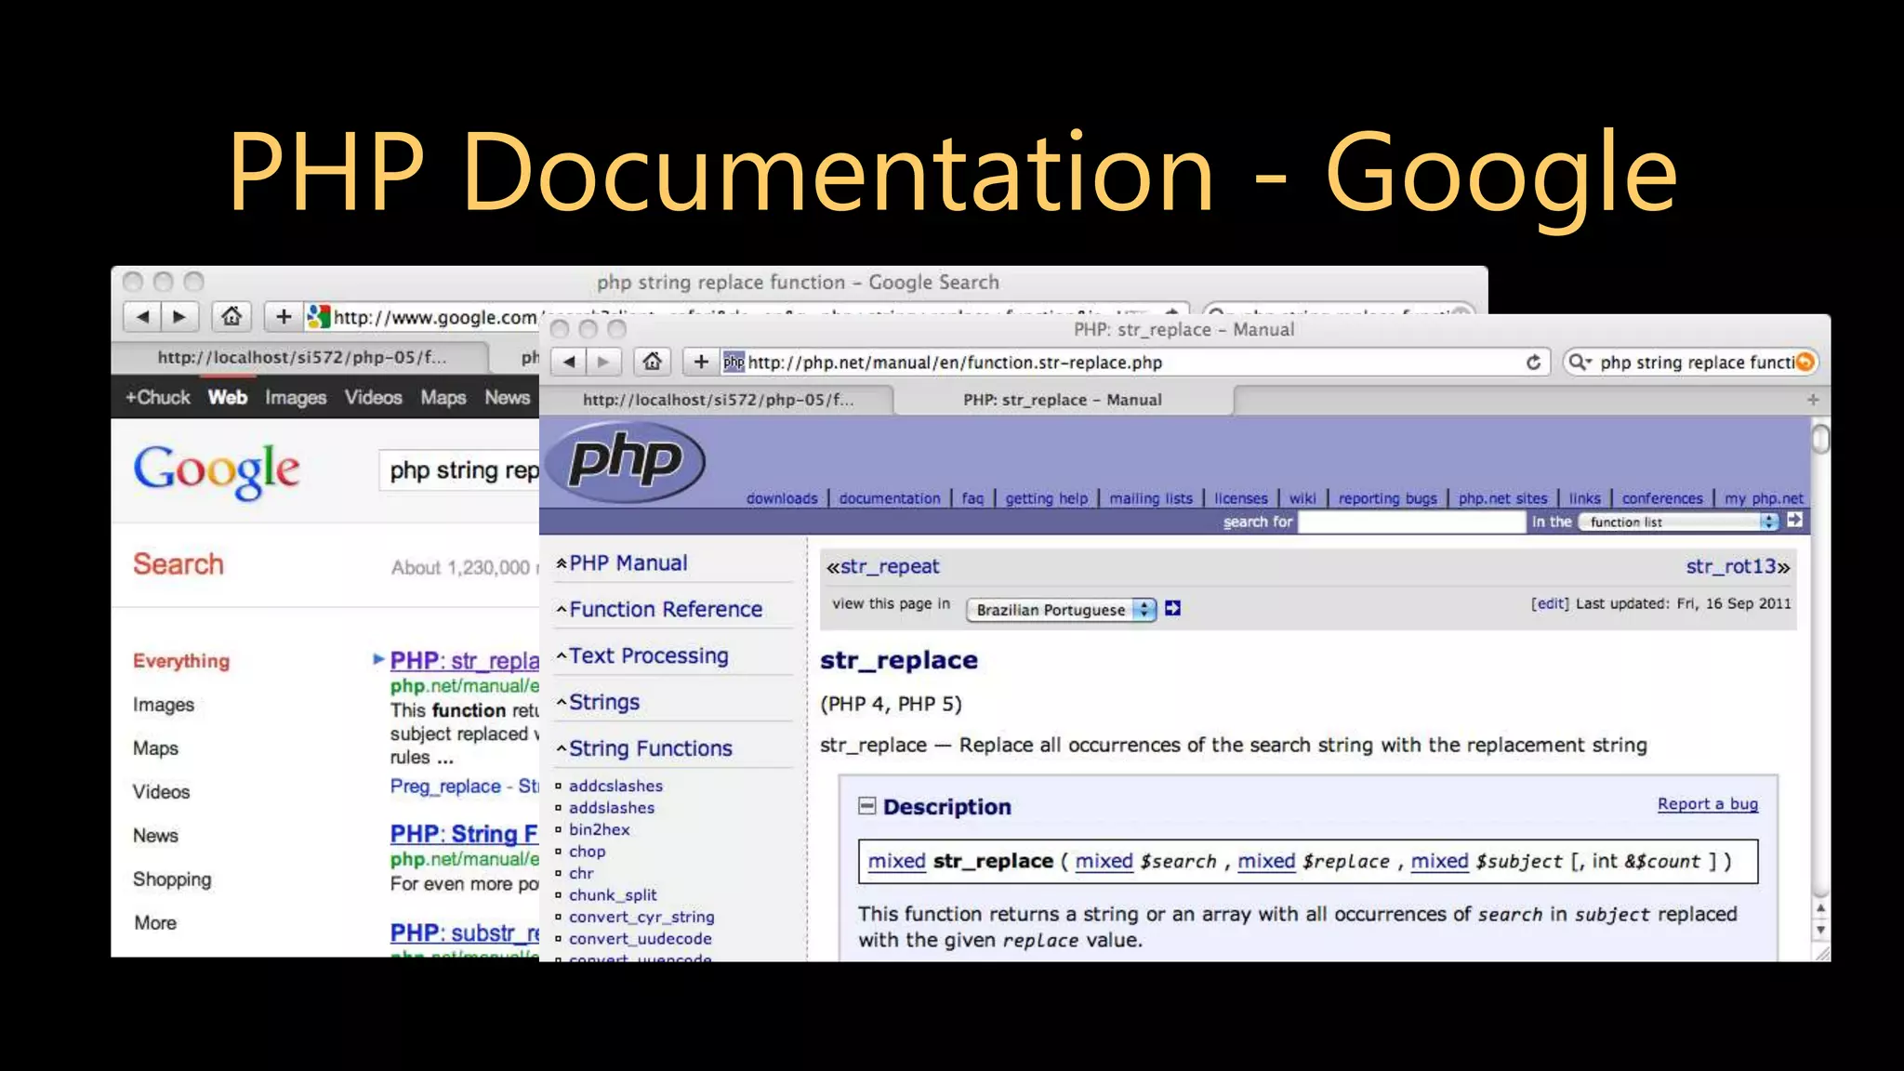Click the Google search query box

(460, 470)
